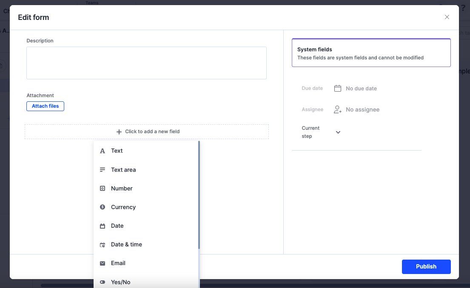Select the System fields info card
The width and height of the screenshot is (470, 288).
(x=371, y=53)
